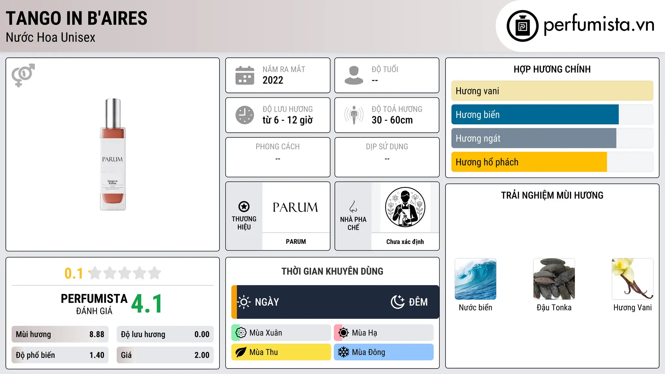The image size is (665, 374).
Task: Click the Nước biển note caption
Action: pos(475,307)
